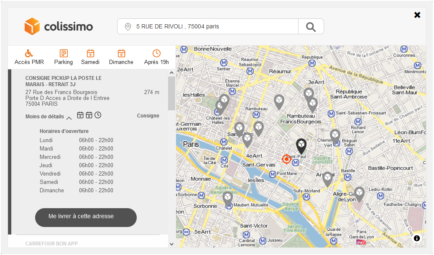Toggle the Après 19h filter

tap(156, 57)
